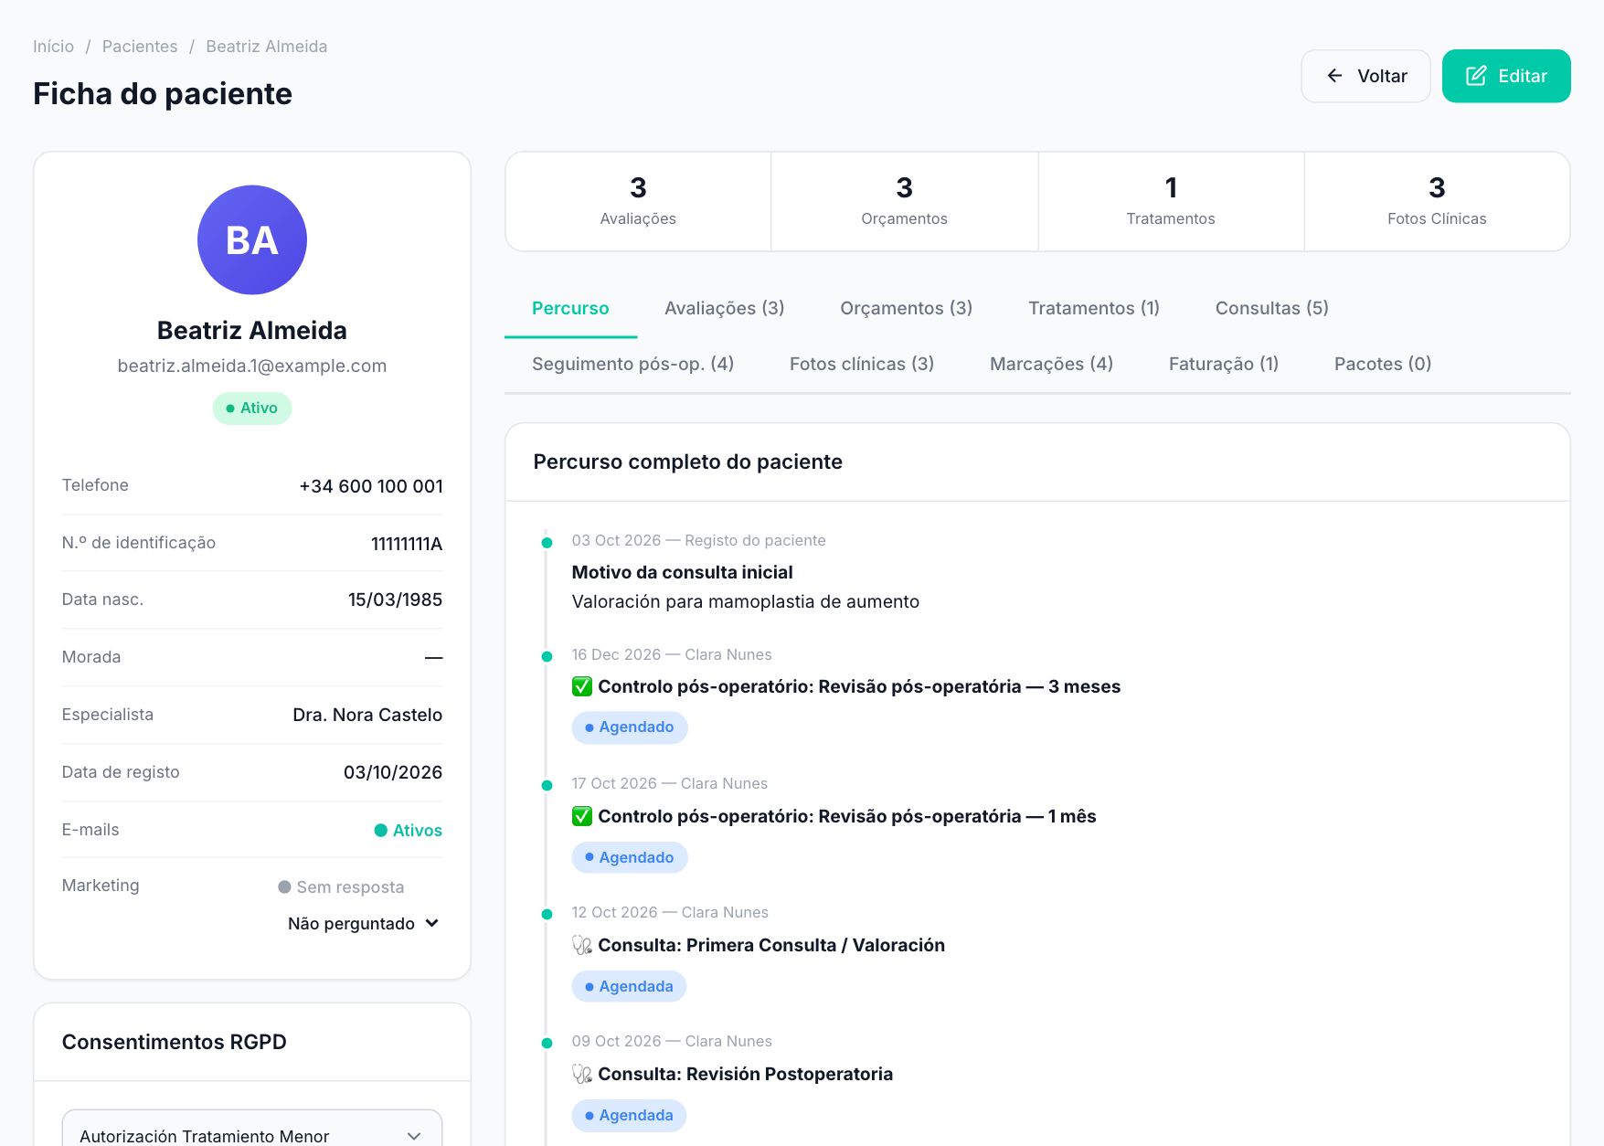Open the Seguimento pós-op. (4) tab
Viewport: 1604px width, 1146px height.
pyautogui.click(x=633, y=364)
